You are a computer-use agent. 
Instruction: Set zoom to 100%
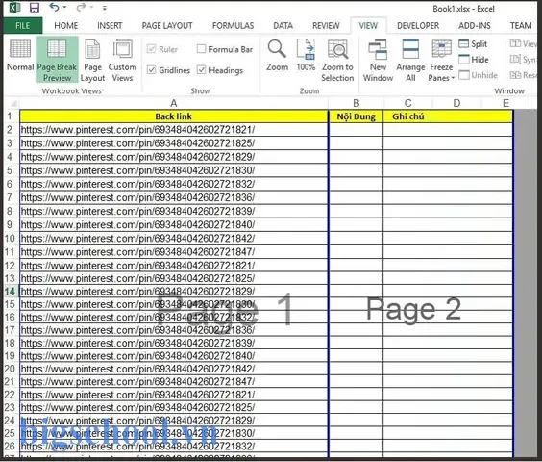click(x=306, y=56)
